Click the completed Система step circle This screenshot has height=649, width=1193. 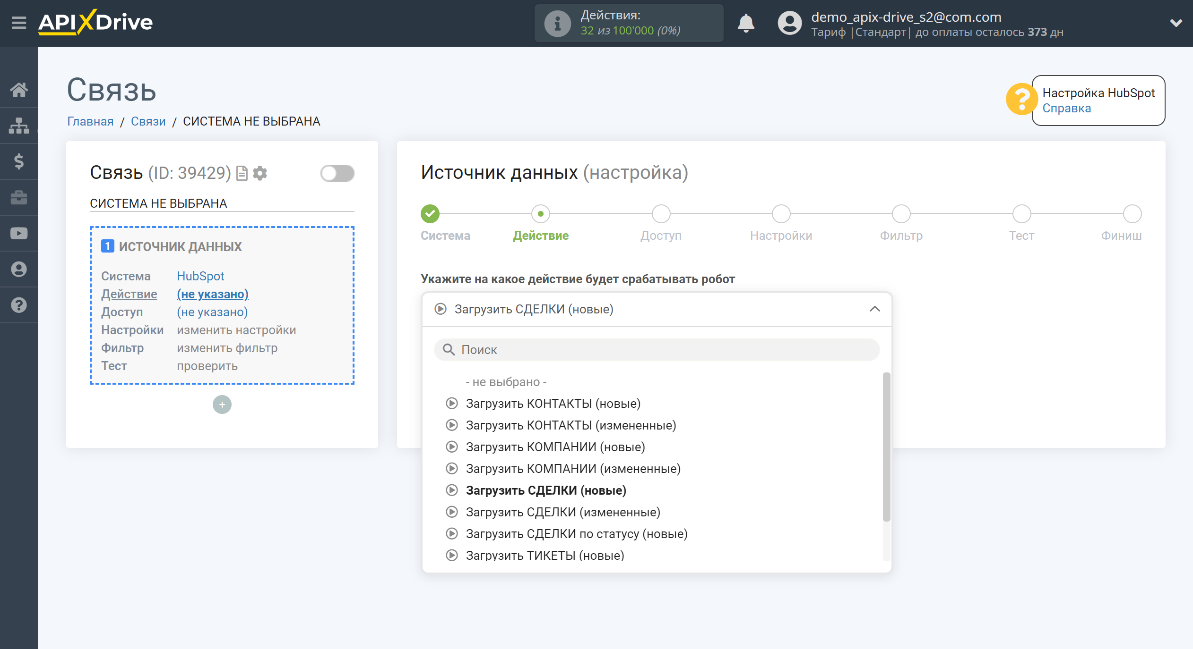(x=430, y=214)
